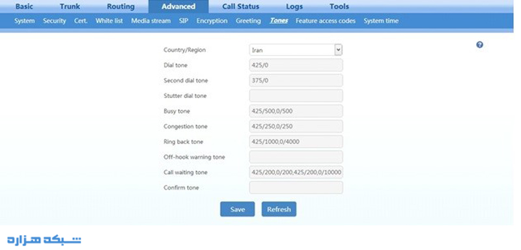Image resolution: width=521 pixels, height=250 pixels.
Task: Click the Busy tone input field
Action: point(296,111)
